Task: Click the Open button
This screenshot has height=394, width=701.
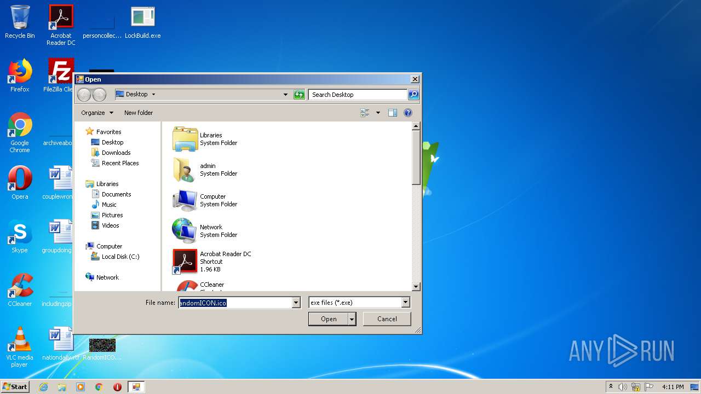Action: (329, 319)
